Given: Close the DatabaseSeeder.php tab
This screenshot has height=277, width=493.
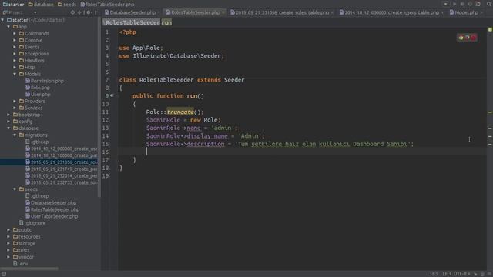Looking at the screenshot, I should coord(159,12).
